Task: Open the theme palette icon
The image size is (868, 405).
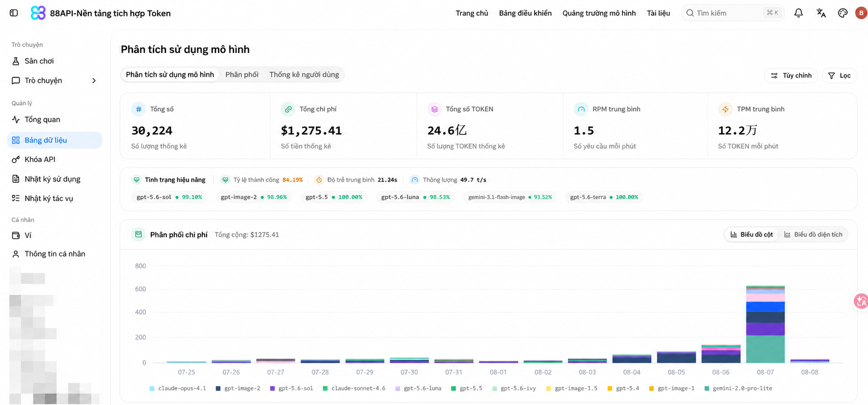Action: [x=843, y=13]
